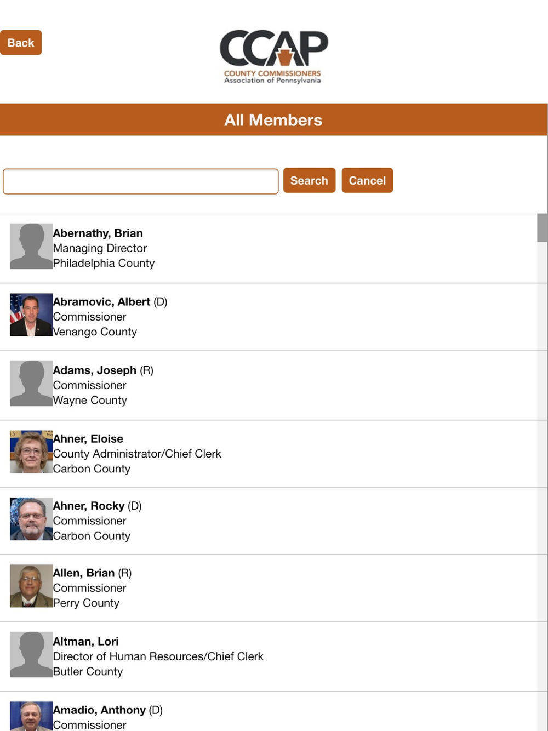Select Joseph Adams' placeholder avatar
This screenshot has width=548, height=731.
[31, 383]
